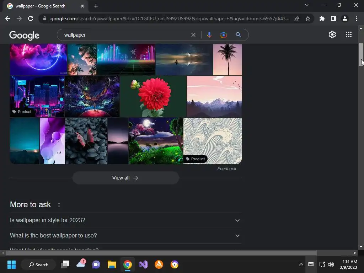Open the red dahlia flower image
364x273 pixels.
pyautogui.click(x=153, y=96)
